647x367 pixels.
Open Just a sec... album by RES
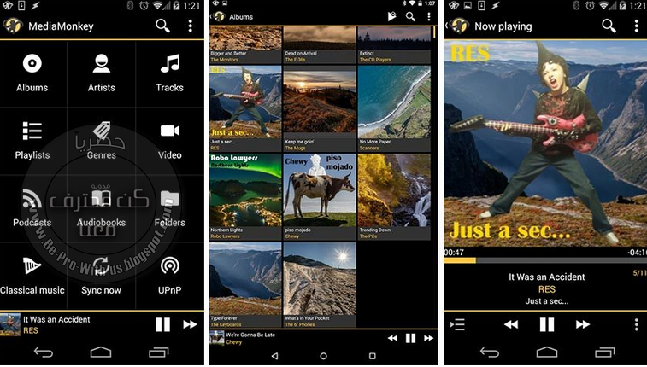pos(245,108)
